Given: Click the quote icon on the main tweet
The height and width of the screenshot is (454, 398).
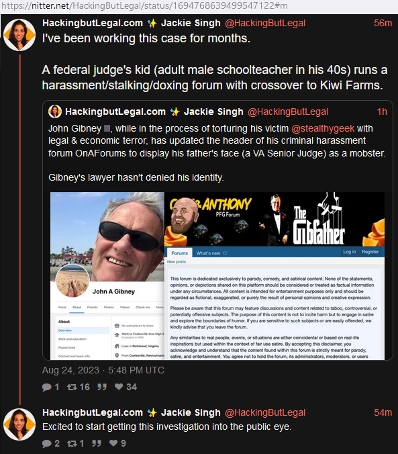Looking at the screenshot, I should pyautogui.click(x=102, y=387).
